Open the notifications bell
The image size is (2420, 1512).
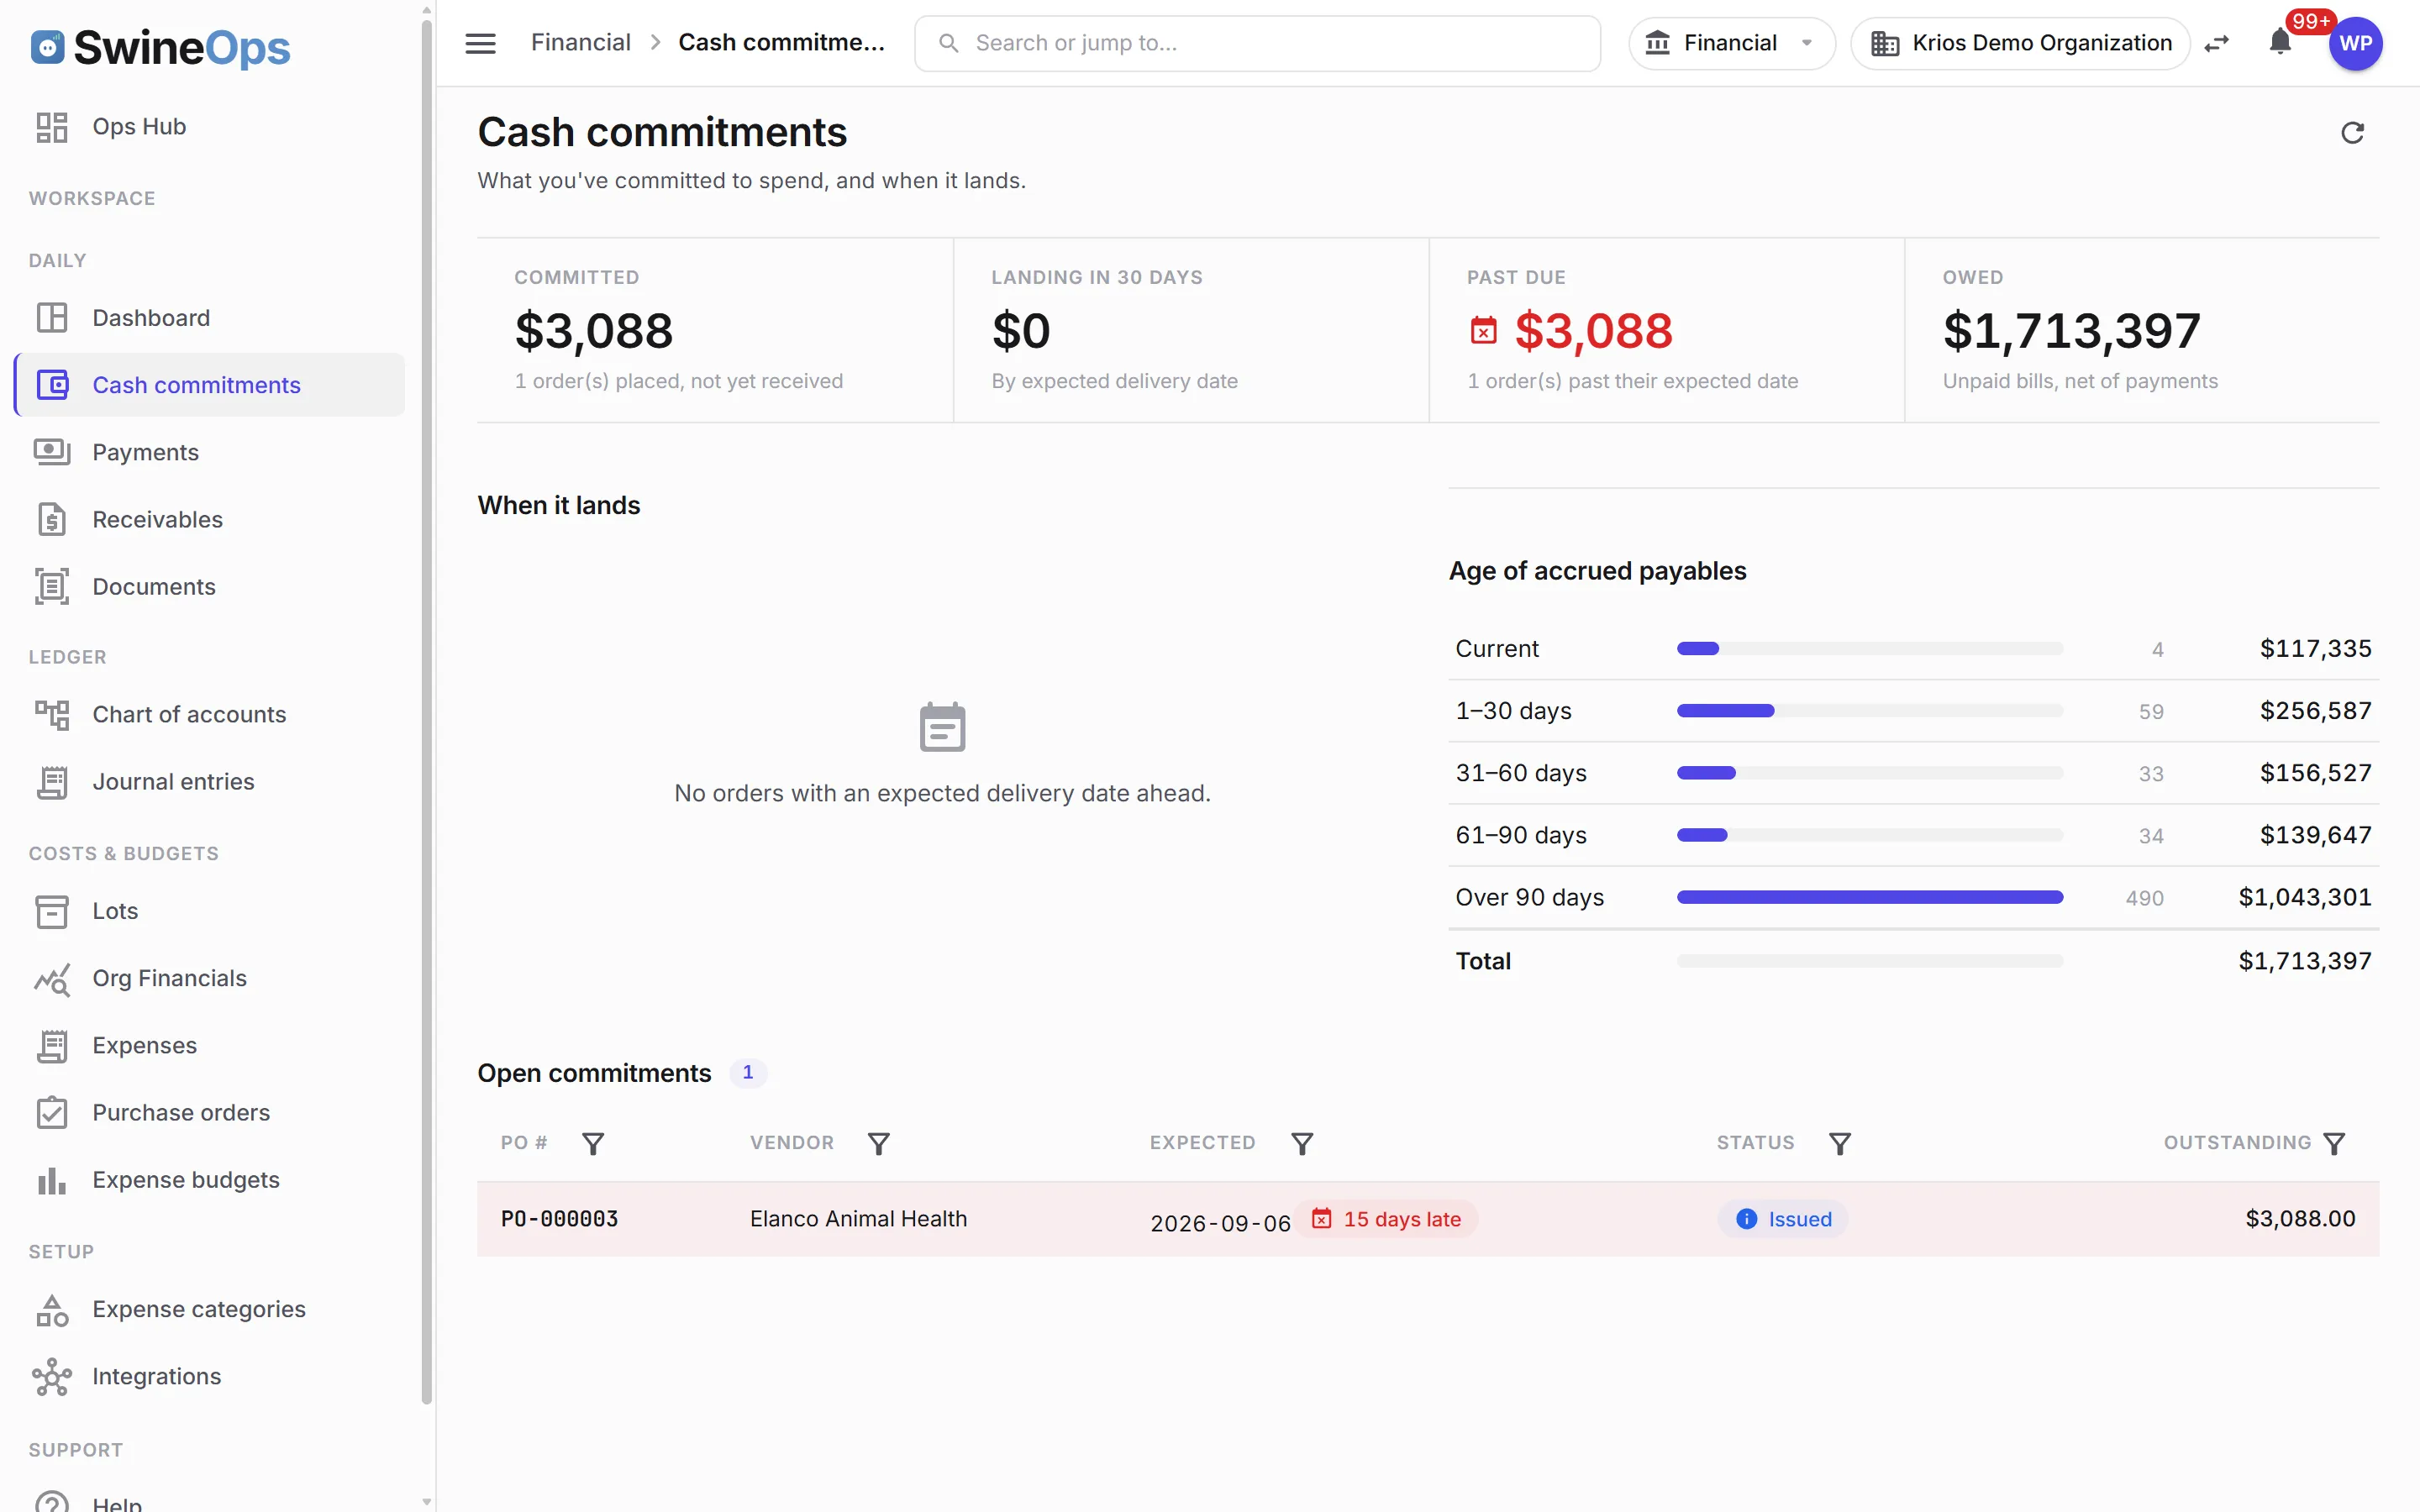click(2280, 43)
